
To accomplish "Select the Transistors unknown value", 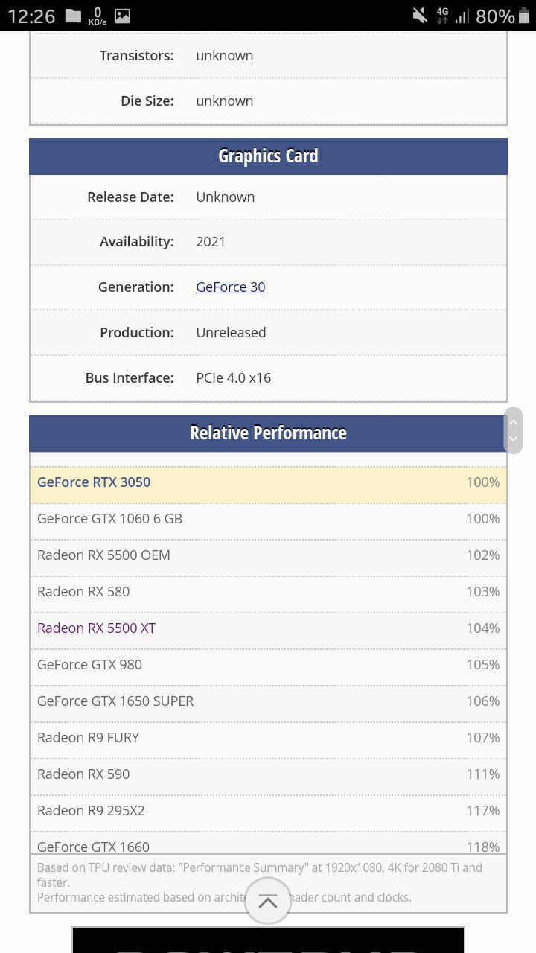I will click(x=225, y=55).
